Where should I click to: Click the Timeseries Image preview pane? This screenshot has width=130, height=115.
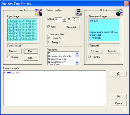104,30
